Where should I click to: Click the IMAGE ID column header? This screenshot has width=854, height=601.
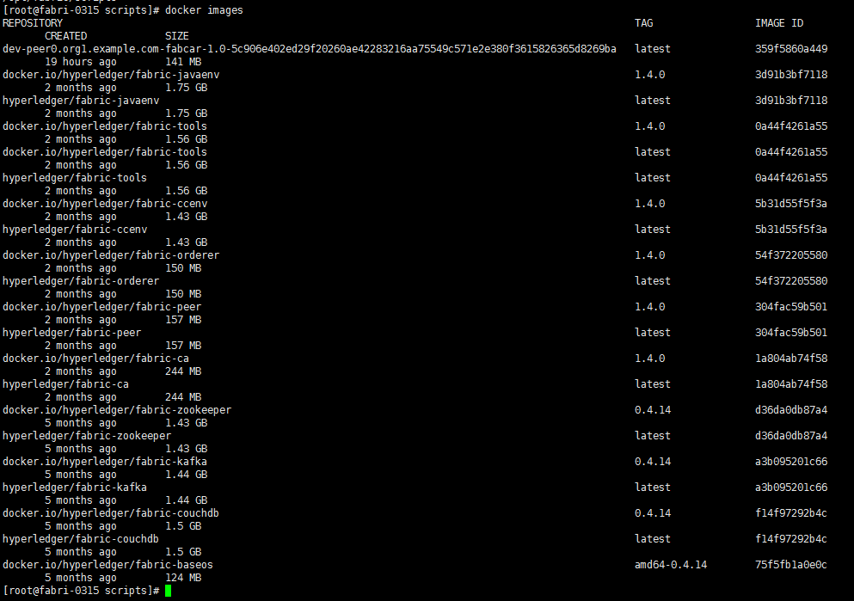pos(779,23)
